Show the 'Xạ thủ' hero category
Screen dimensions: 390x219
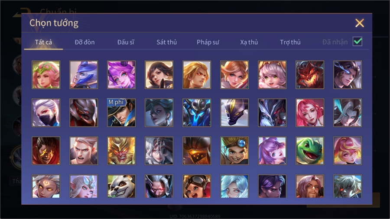[x=249, y=42]
